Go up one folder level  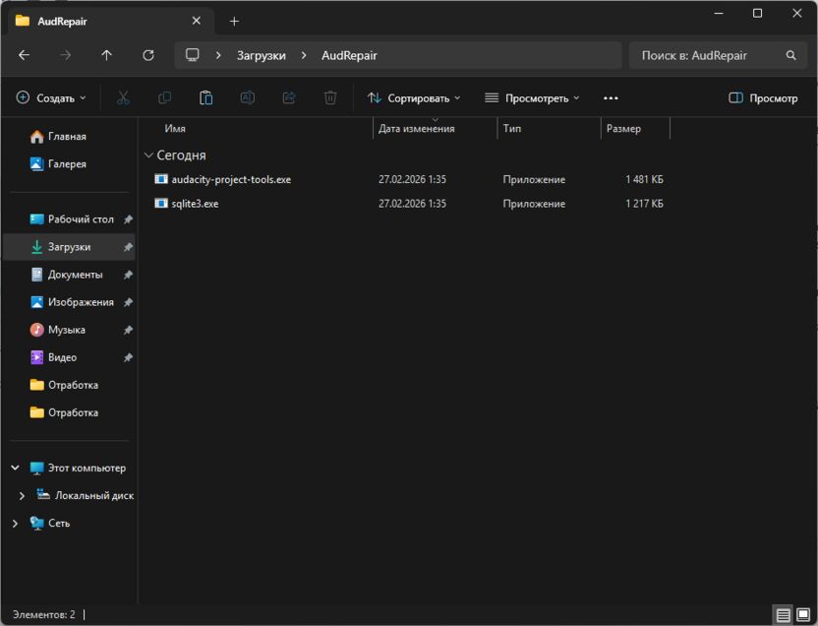tap(107, 56)
